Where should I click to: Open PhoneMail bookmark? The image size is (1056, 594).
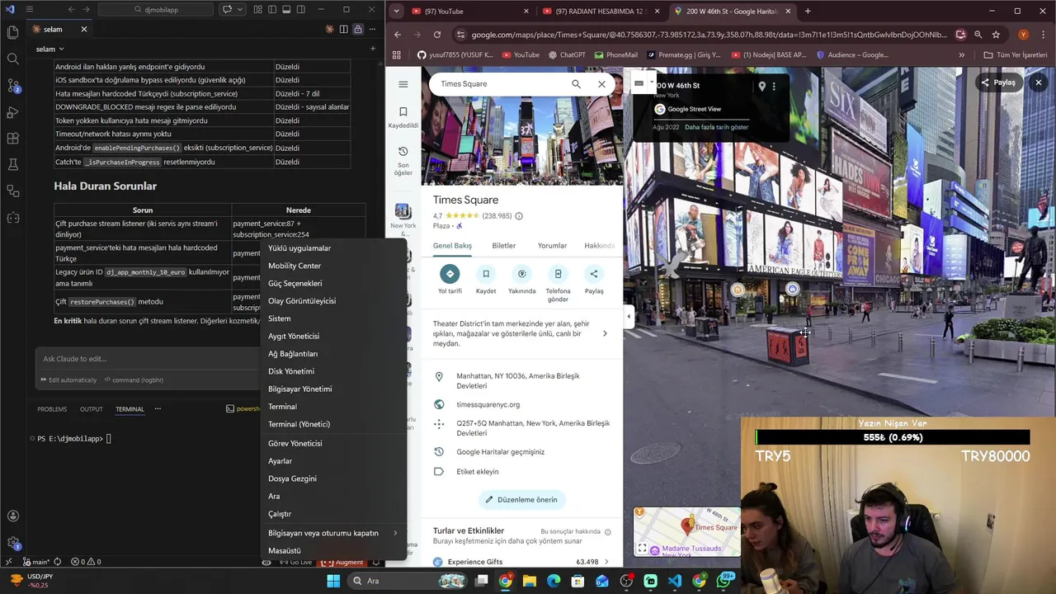[x=615, y=55]
